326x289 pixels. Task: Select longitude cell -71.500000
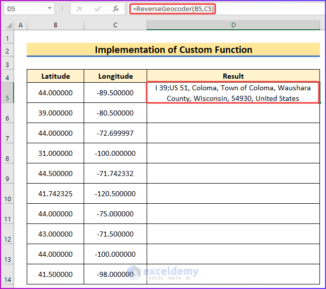click(115, 234)
